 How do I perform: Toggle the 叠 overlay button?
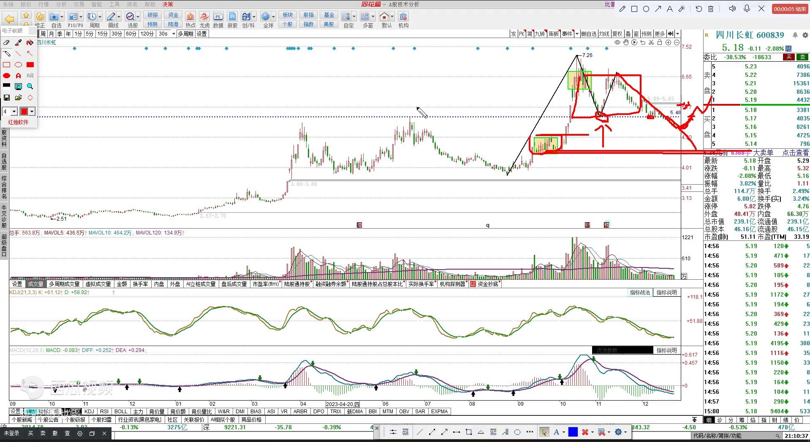click(x=628, y=34)
